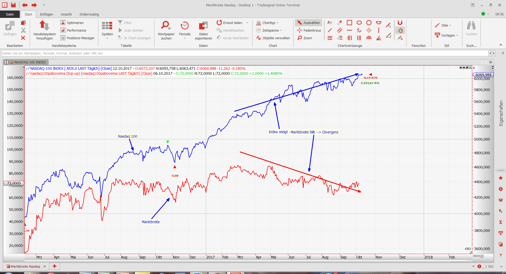Click Handelssystem hinzufügen
Screen dimensions: 506x274
point(45,30)
